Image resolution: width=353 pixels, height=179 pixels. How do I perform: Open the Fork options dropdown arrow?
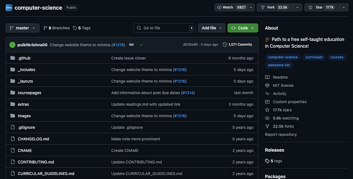tap(297, 7)
